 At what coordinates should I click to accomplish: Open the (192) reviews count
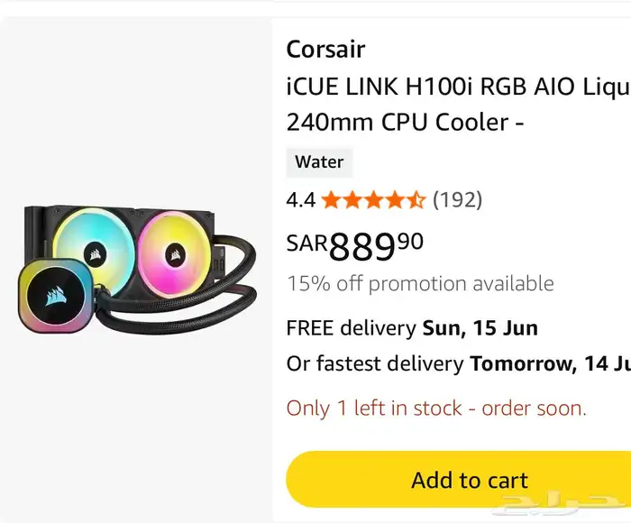[x=457, y=199]
